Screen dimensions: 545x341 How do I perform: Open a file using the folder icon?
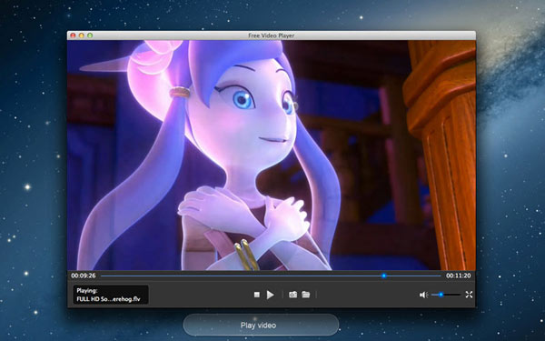[306, 295]
